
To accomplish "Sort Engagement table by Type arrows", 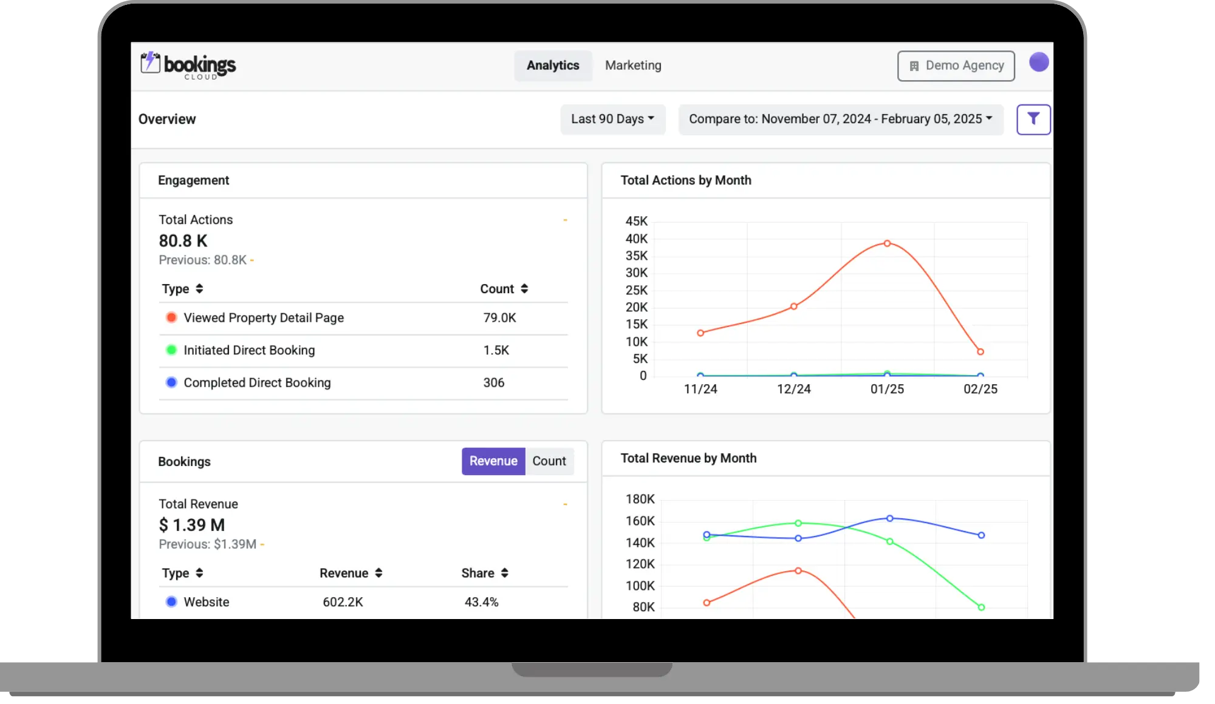I will (x=199, y=289).
